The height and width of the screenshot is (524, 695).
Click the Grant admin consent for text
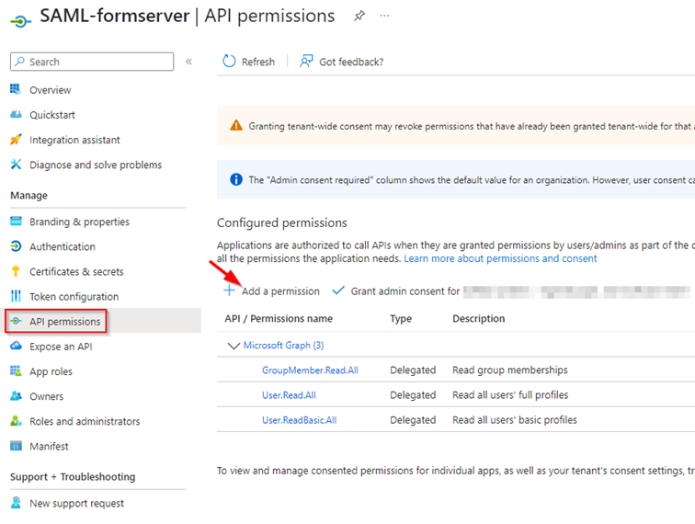coord(405,291)
